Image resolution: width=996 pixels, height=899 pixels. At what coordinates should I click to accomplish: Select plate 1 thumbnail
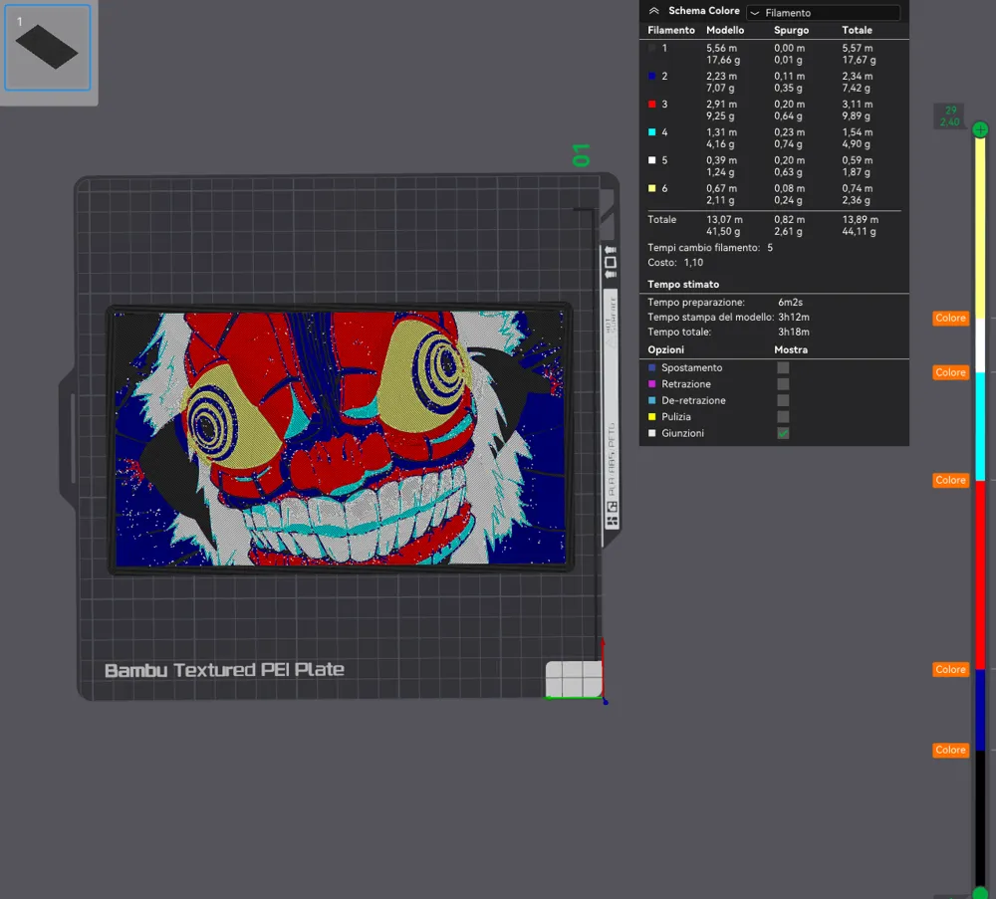coord(48,48)
